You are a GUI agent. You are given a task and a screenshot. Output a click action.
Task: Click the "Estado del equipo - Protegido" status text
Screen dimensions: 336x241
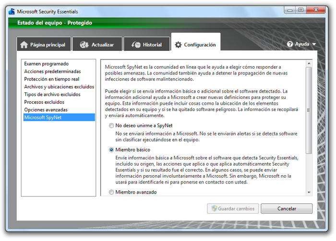55,23
